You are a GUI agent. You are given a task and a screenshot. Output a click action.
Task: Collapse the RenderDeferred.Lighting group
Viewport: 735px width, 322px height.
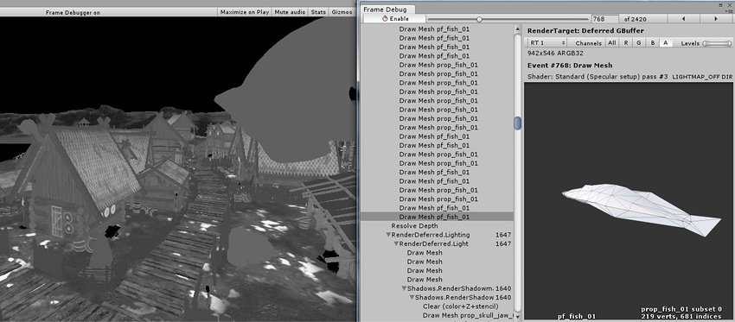tap(388, 235)
